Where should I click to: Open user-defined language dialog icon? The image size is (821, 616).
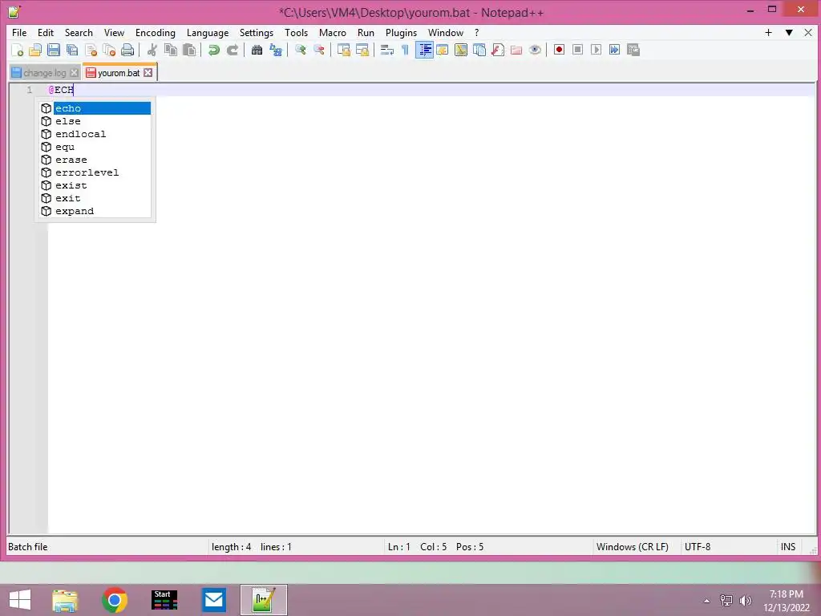pyautogui.click(x=443, y=50)
